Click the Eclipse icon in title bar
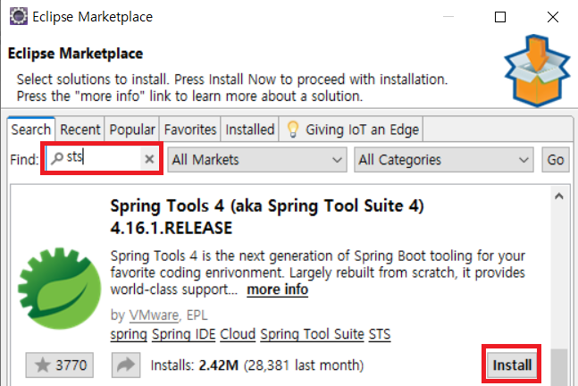 coord(19,17)
